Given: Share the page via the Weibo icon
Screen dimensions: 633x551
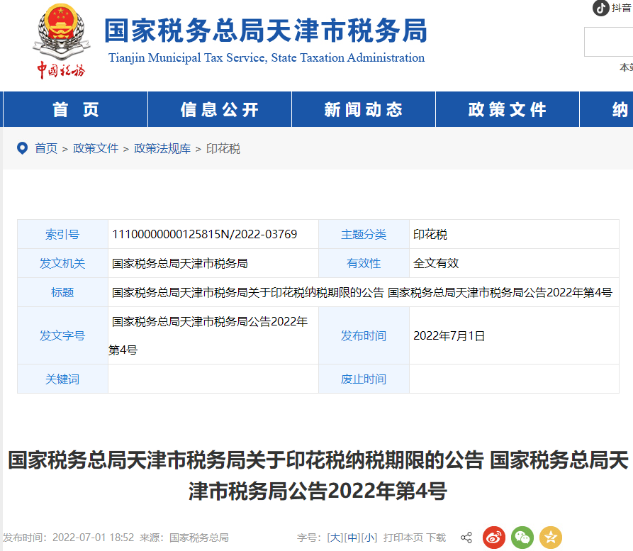Looking at the screenshot, I should (x=494, y=538).
